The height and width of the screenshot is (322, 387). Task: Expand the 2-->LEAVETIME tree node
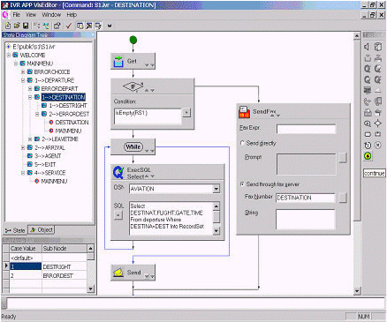30,139
